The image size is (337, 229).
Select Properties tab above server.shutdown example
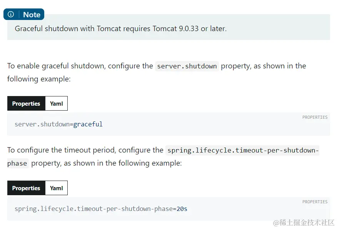[26, 103]
